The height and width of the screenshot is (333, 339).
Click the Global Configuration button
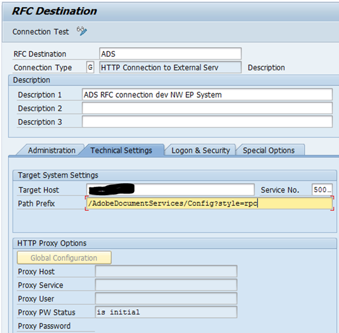64,258
